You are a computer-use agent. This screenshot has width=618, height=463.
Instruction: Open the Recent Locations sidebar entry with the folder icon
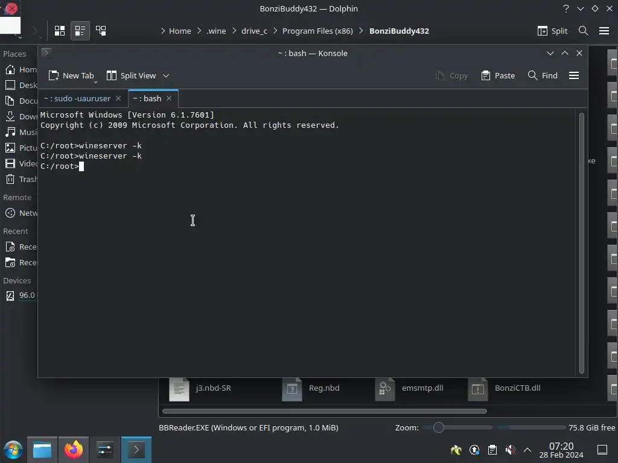click(21, 263)
